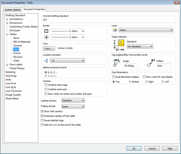Screen dimensions: 181x154
Task: Select the Left dual dimension position
Action: [x=163, y=82]
